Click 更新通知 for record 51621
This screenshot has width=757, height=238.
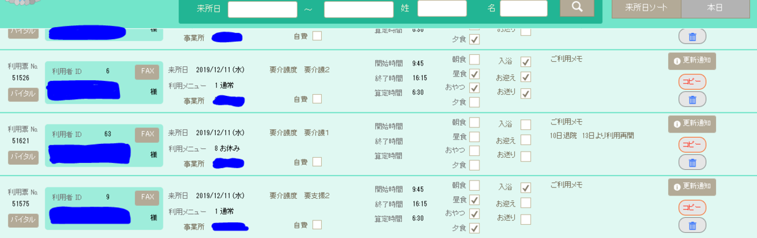point(692,124)
